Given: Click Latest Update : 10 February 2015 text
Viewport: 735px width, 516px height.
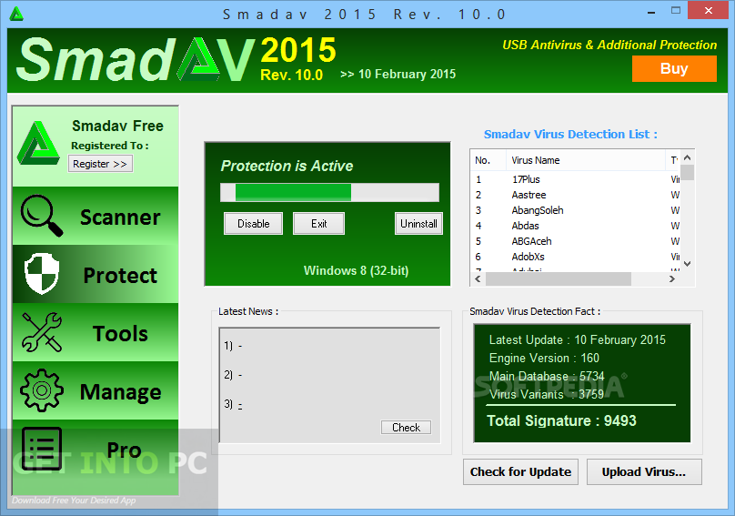Looking at the screenshot, I should tap(577, 339).
